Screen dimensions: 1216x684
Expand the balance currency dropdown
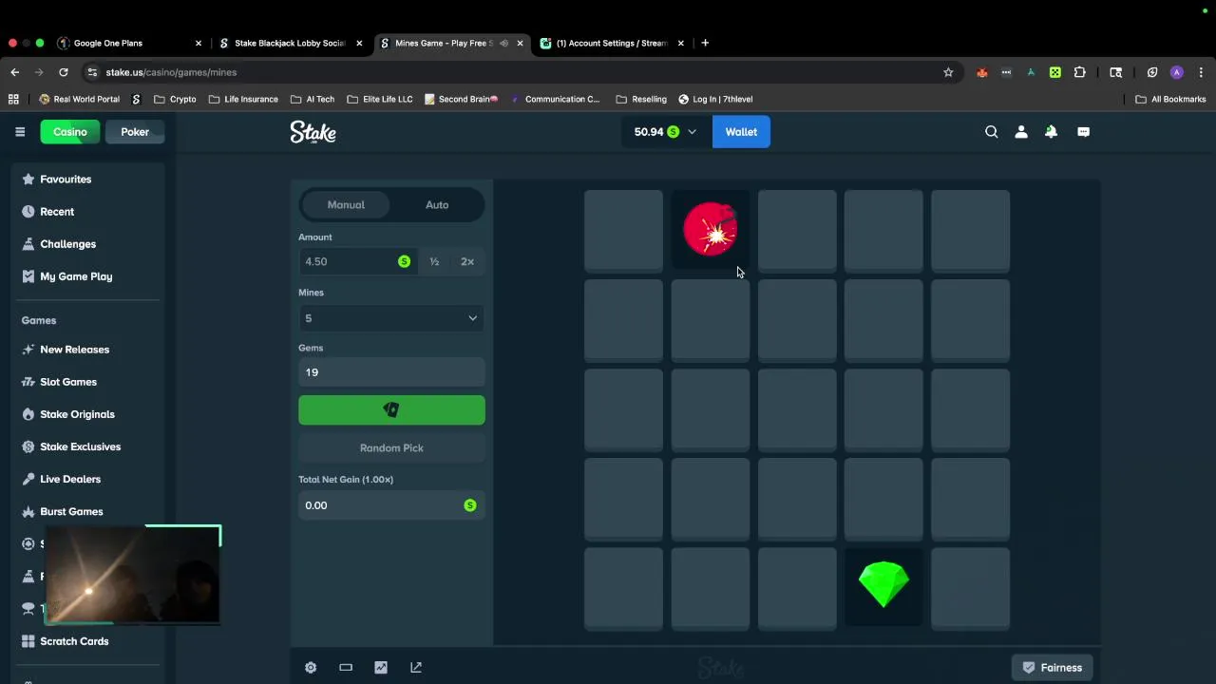pos(692,132)
